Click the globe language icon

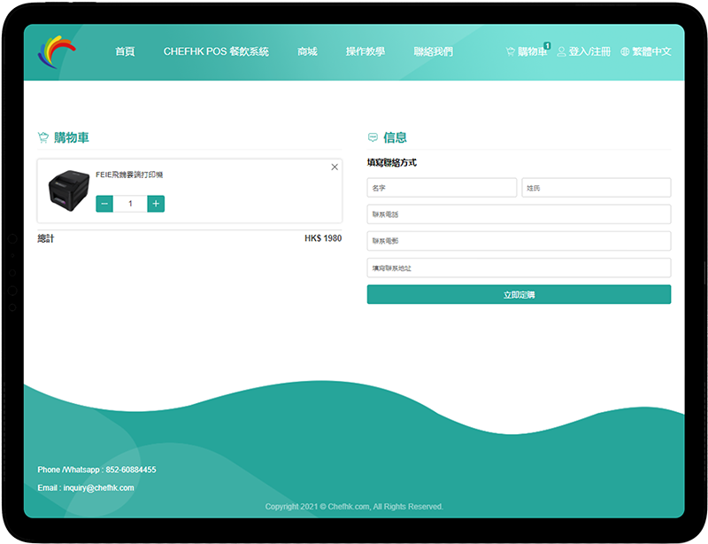pyautogui.click(x=625, y=52)
